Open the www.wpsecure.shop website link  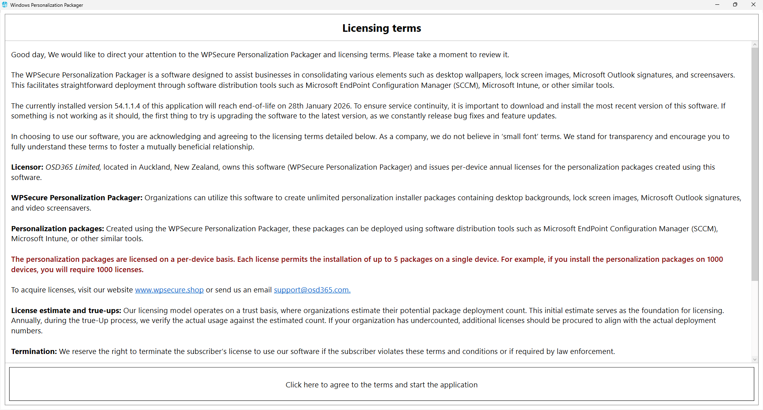(169, 290)
